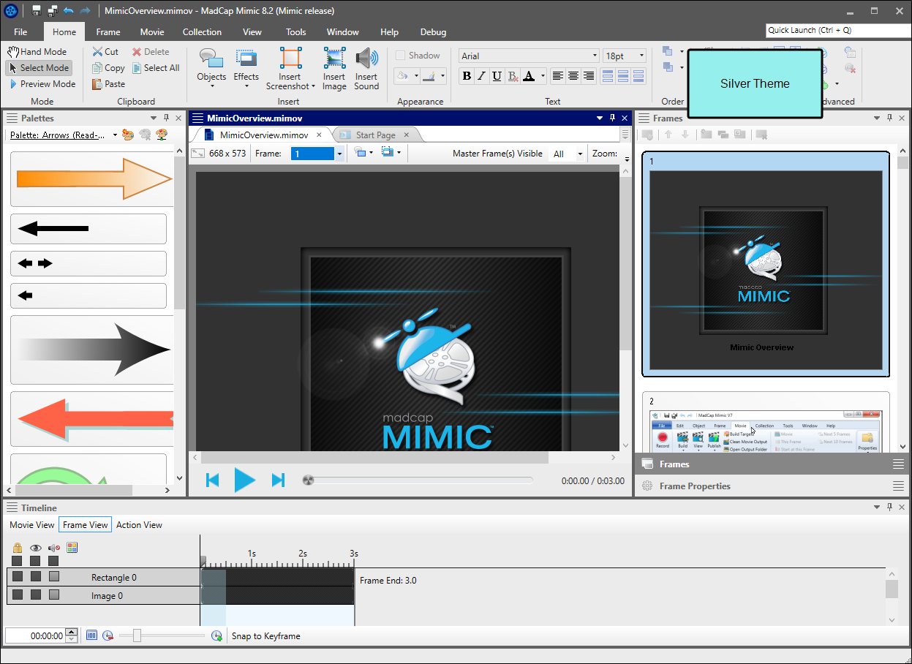This screenshot has height=664, width=912.
Task: Open the File menu
Action: tap(20, 32)
